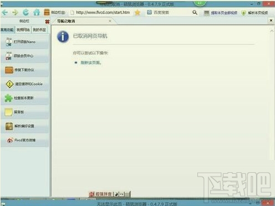The image size is (275, 206).
Task: Click the 超级拼音 input method label
Action: click(x=104, y=194)
